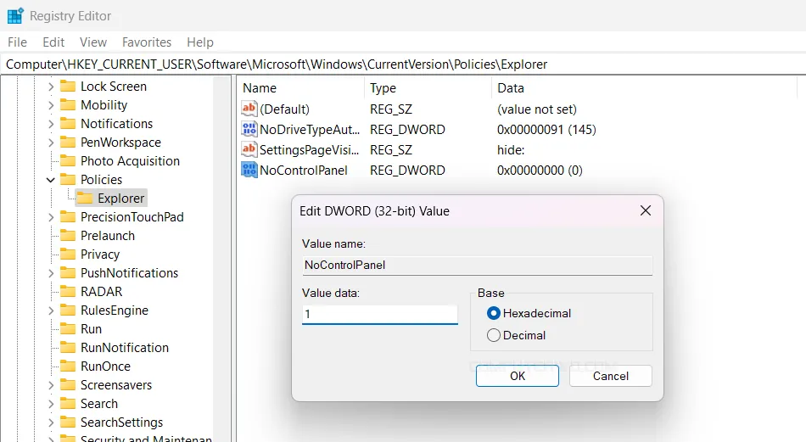
Task: Click the SettingsPageVisi... string value icon
Action: tap(249, 149)
